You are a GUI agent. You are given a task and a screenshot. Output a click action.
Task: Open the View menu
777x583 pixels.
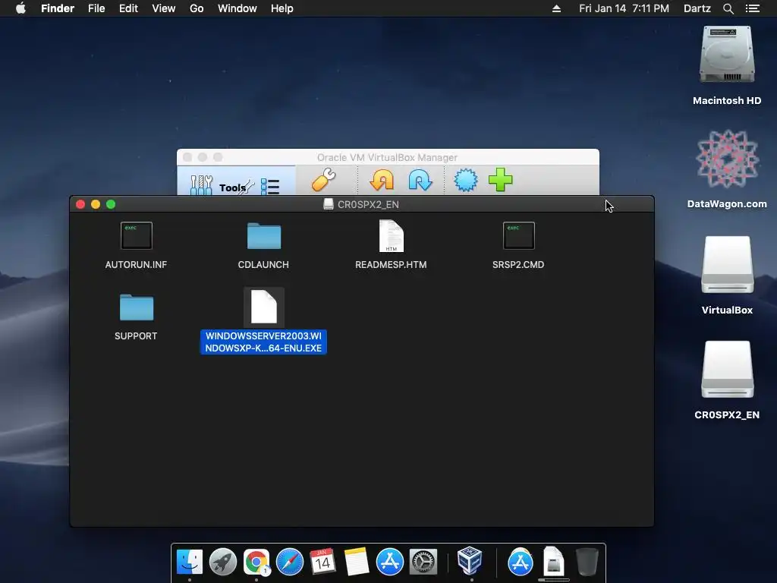click(164, 8)
